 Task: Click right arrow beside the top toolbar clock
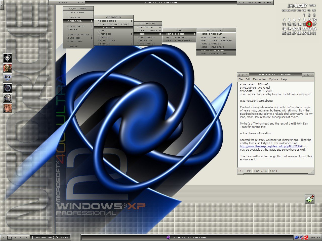pyautogui.click(x=244, y=3)
